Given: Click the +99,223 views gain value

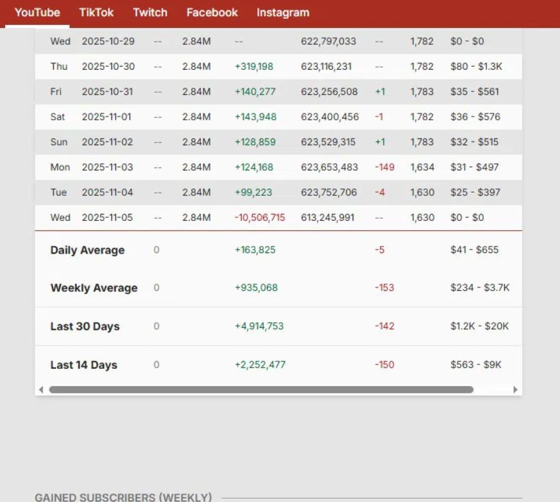Looking at the screenshot, I should tap(253, 192).
